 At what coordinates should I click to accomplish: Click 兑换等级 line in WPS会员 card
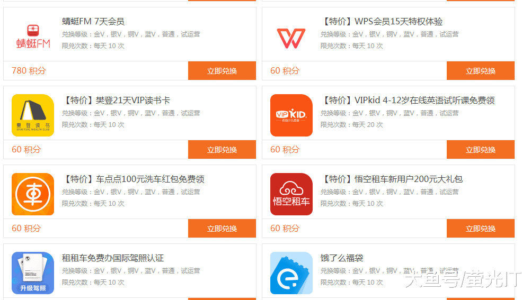[x=390, y=34]
